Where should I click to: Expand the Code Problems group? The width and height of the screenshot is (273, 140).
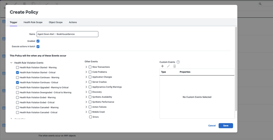click(86, 72)
